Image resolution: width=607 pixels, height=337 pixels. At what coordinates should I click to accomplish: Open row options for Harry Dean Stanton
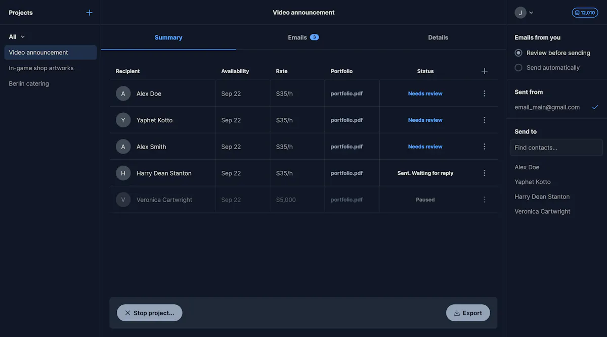pyautogui.click(x=485, y=173)
